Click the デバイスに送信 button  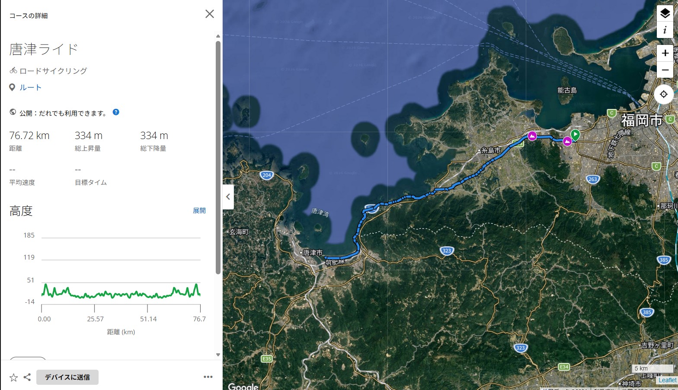[x=67, y=377]
